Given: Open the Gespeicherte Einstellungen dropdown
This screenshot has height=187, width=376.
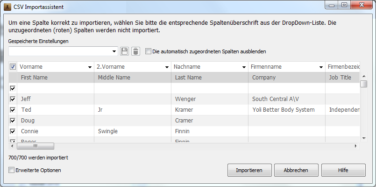Looking at the screenshot, I should coord(114,51).
